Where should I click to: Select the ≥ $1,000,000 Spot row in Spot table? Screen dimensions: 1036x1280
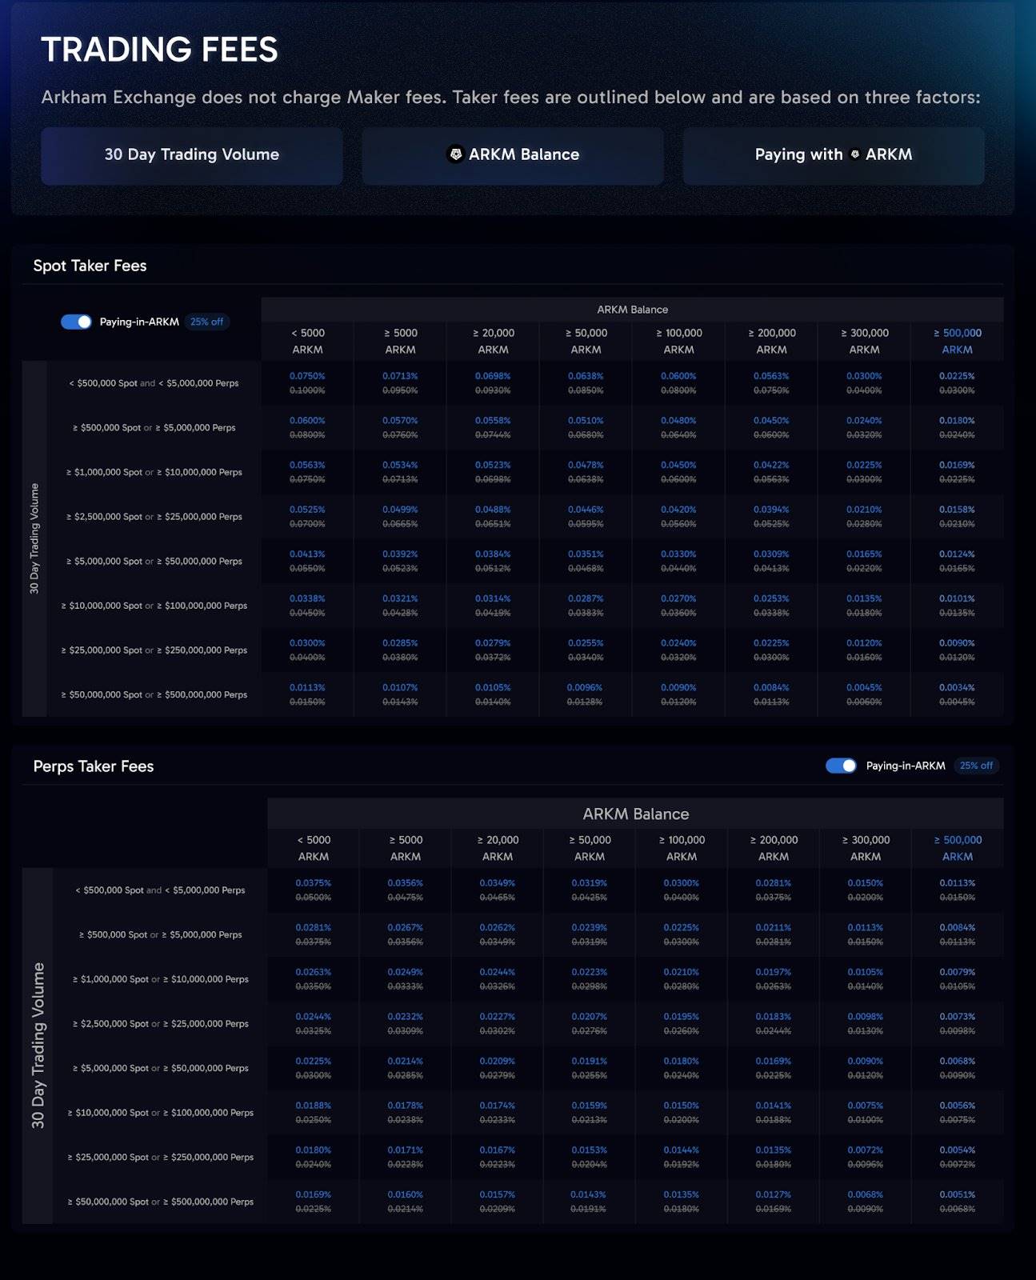click(x=154, y=472)
